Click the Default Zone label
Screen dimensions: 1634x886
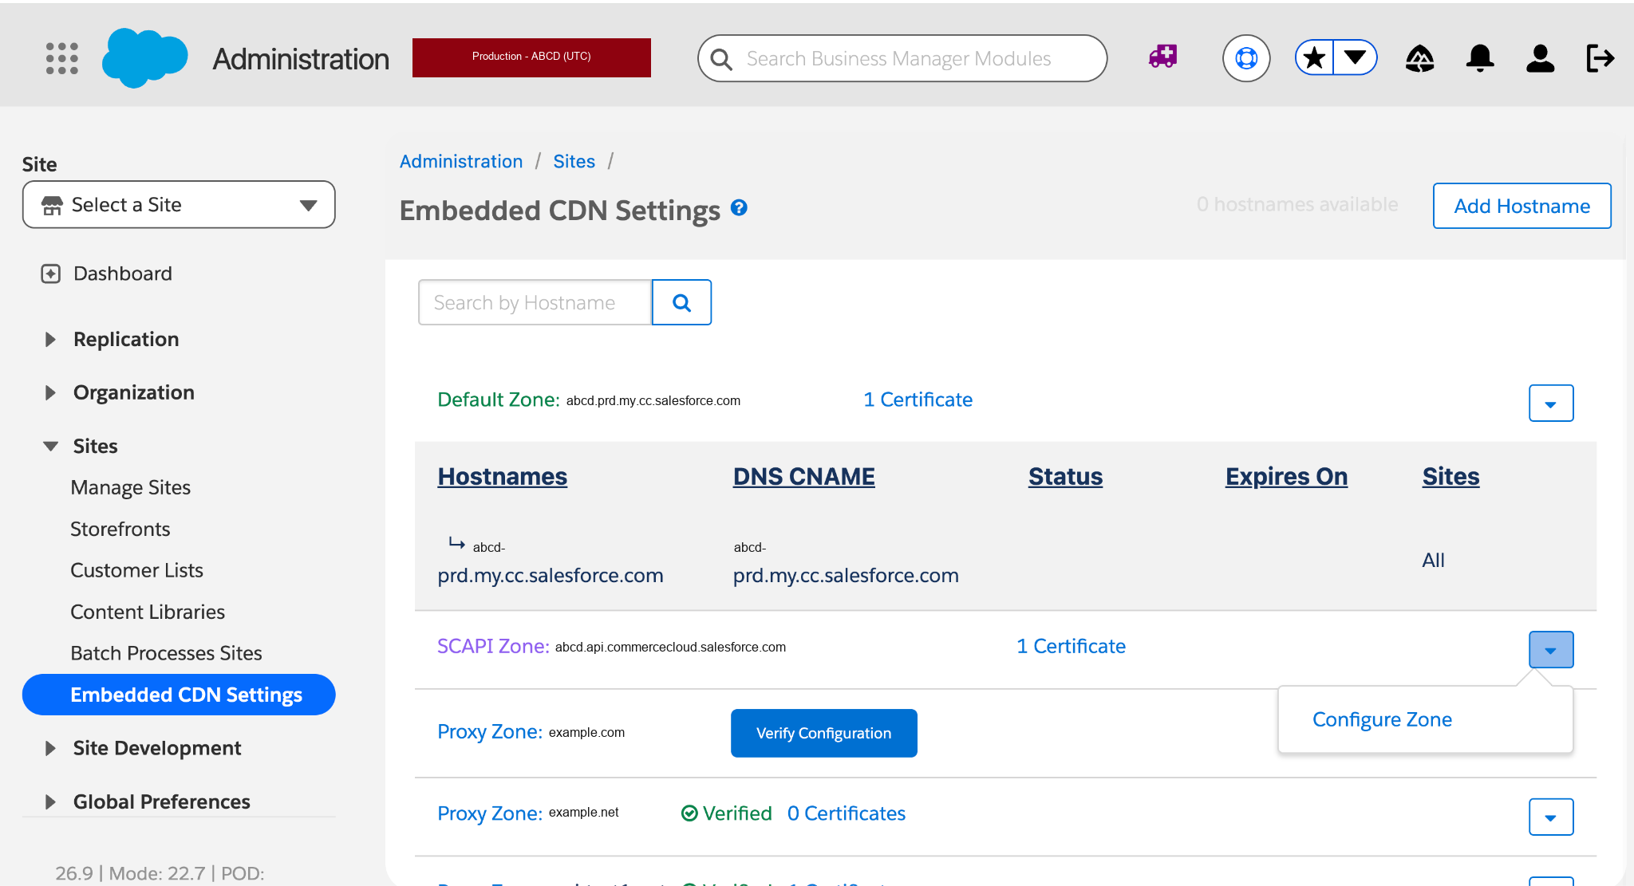tap(498, 400)
